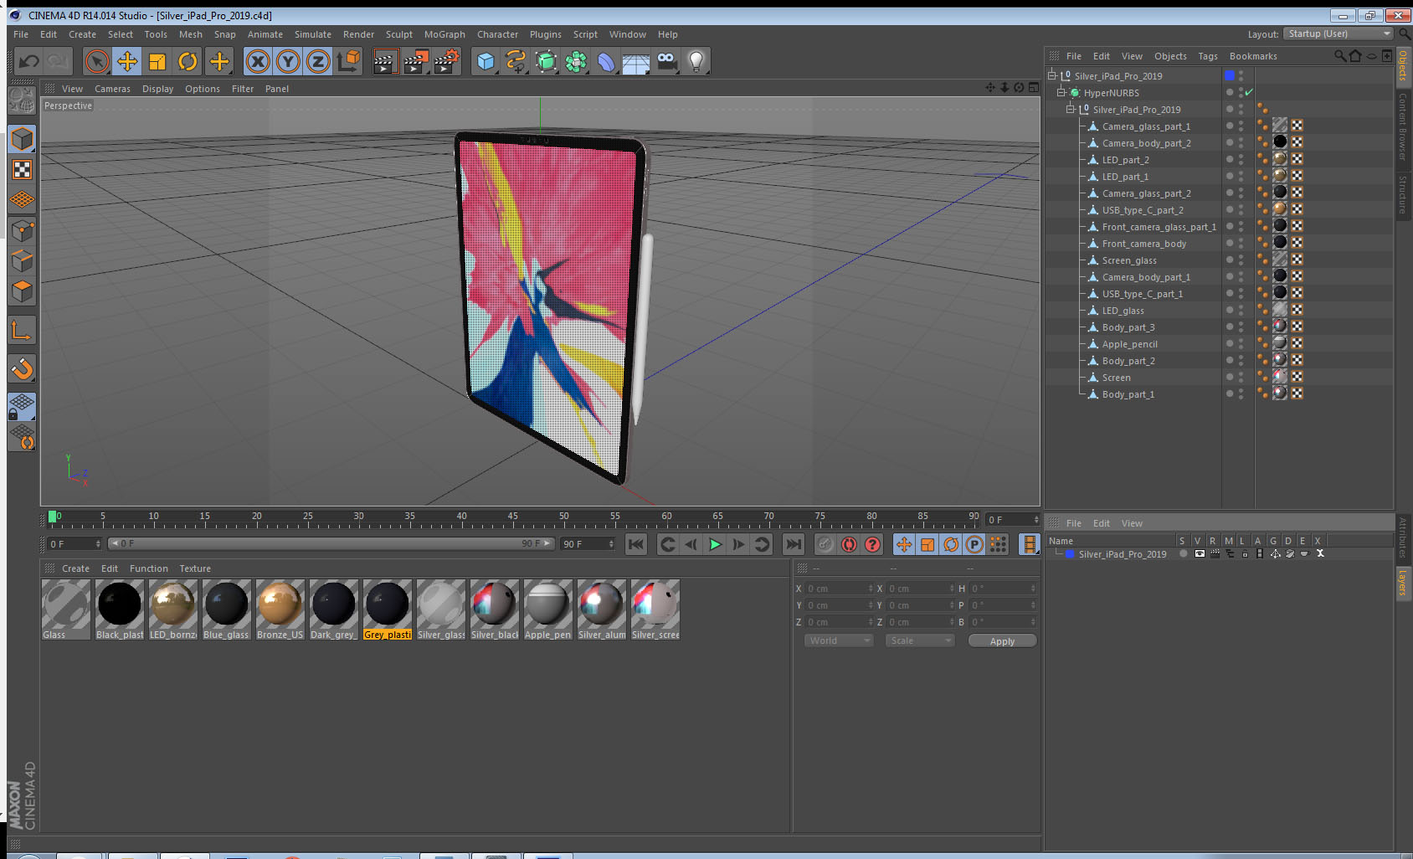Select the Live Selection tool
Screen dimensions: 1413x859
97,61
